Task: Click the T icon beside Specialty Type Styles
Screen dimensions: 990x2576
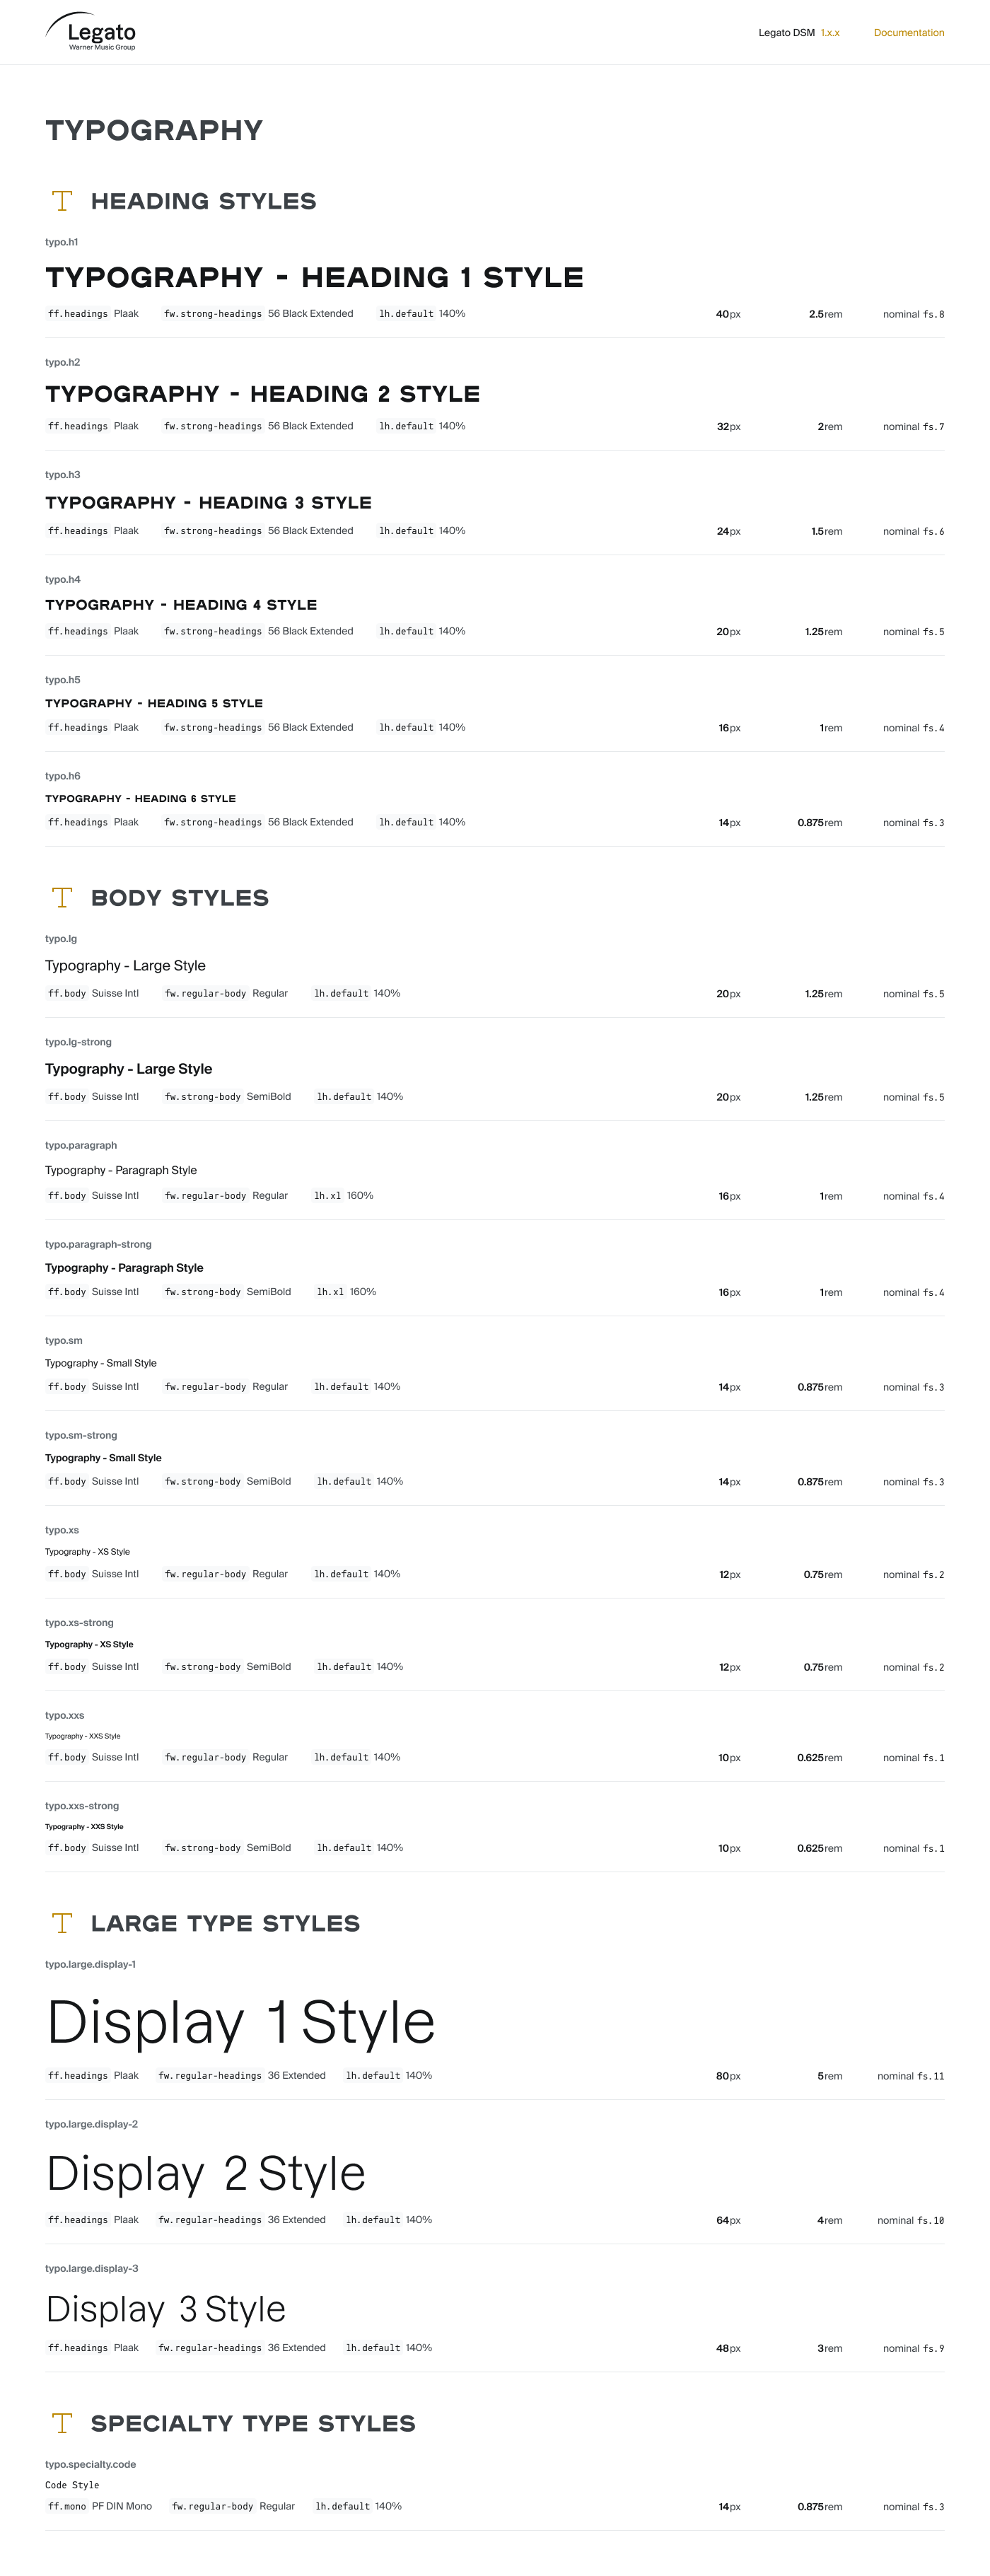Action: (x=62, y=2423)
